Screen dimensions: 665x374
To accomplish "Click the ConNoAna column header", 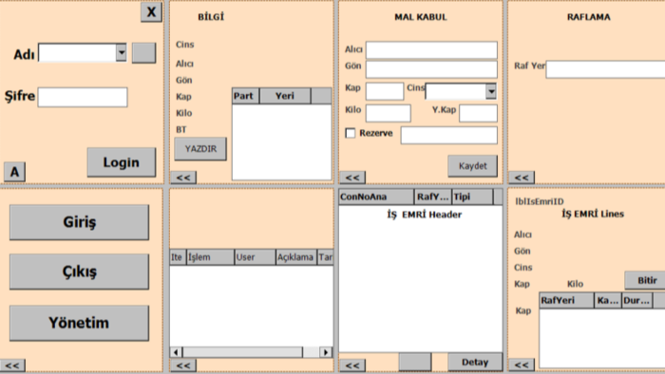I will (376, 196).
